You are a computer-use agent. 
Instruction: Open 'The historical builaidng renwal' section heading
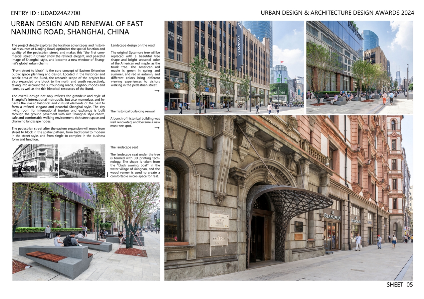point(133,111)
